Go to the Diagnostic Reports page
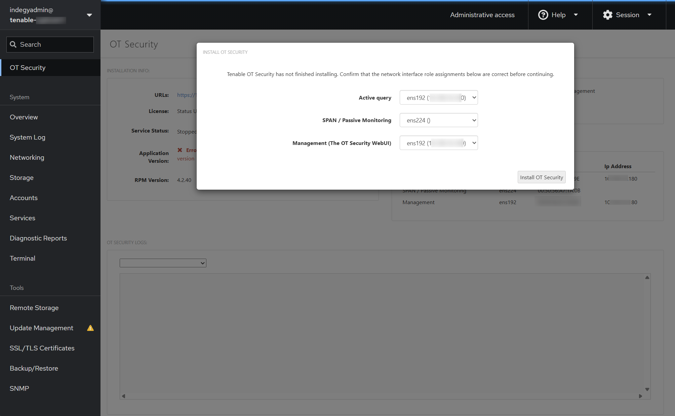Viewport: 675px width, 416px height. click(38, 238)
